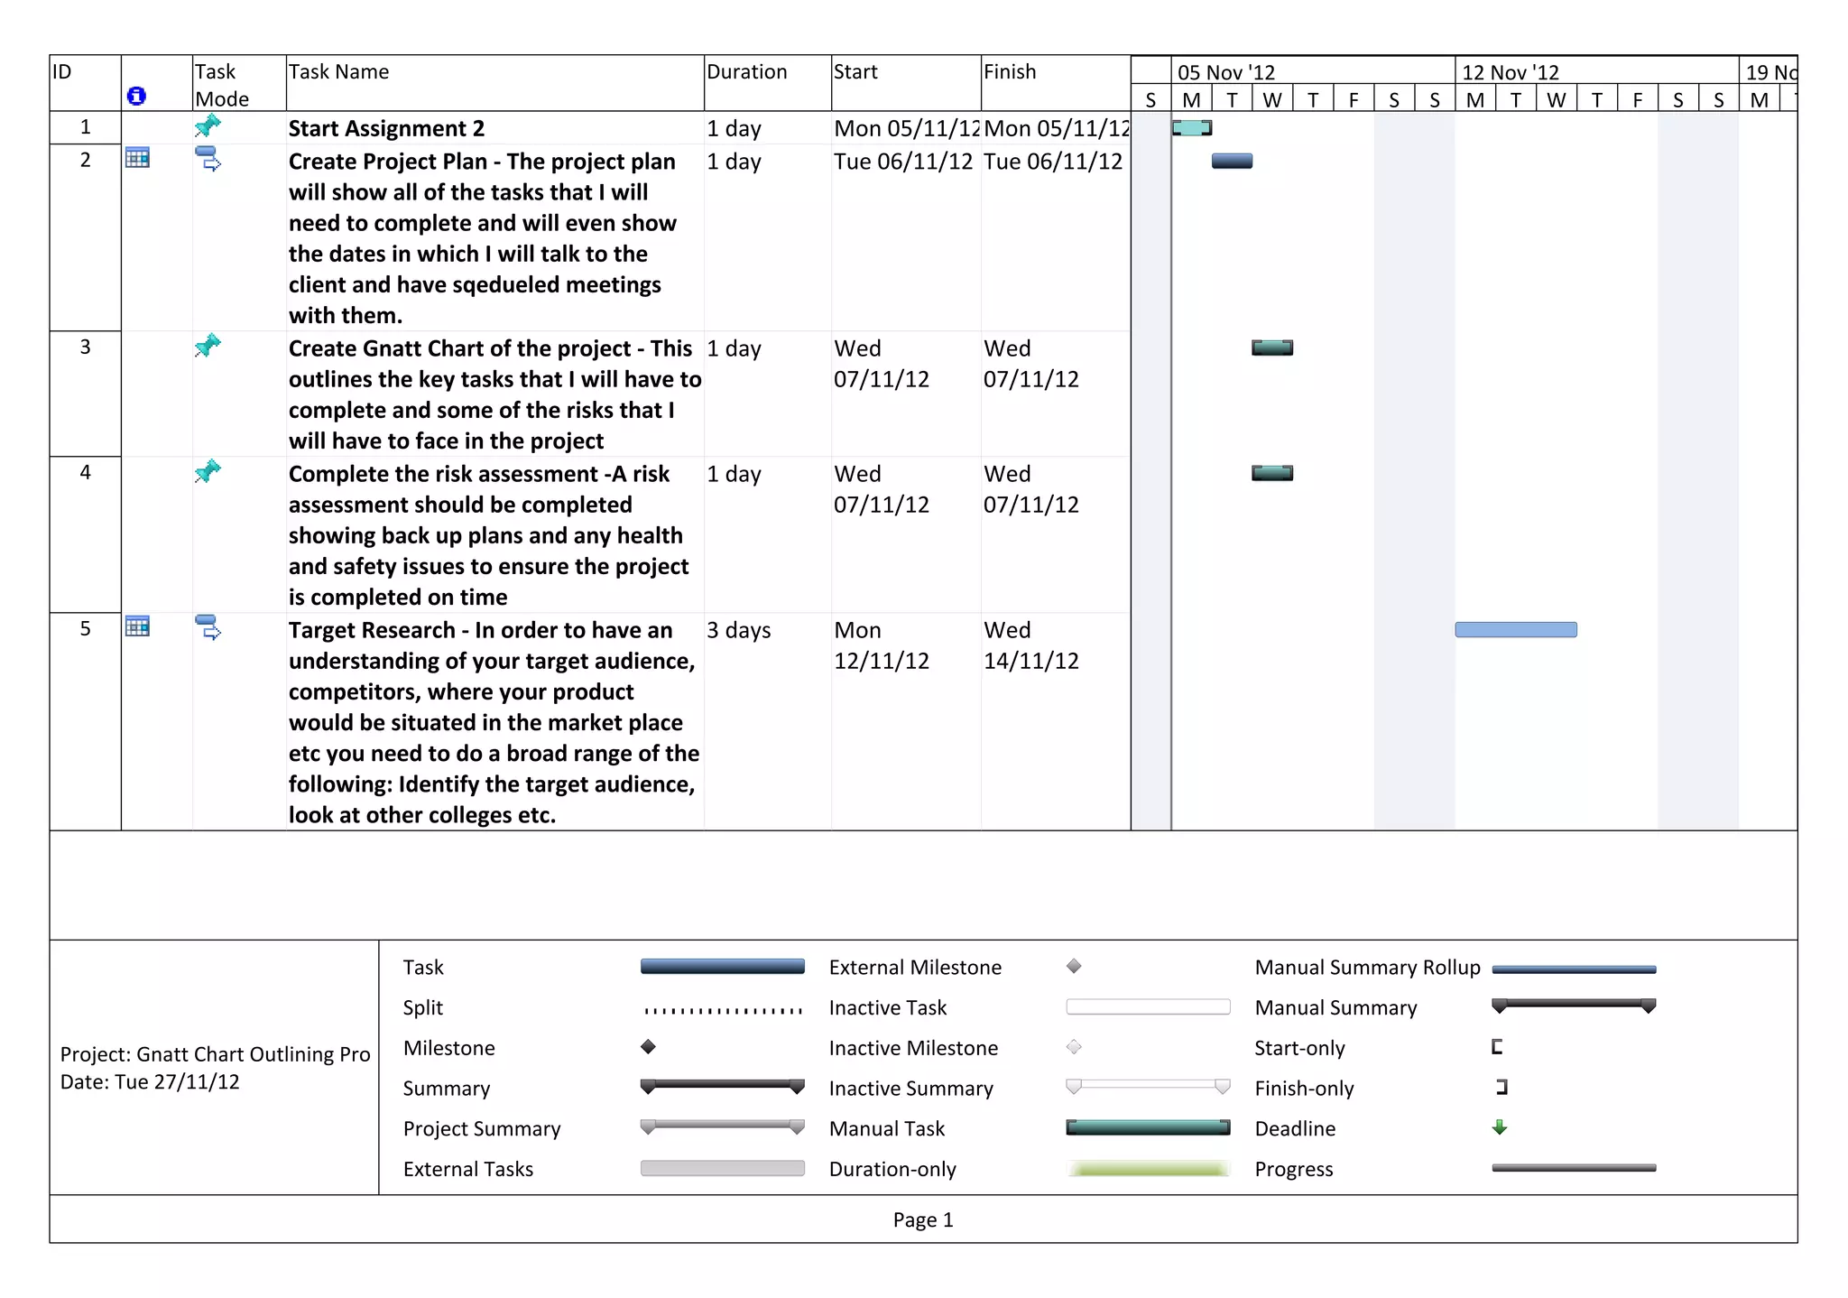
Task: Click the pin task mode icon in row 4
Action: (x=208, y=471)
